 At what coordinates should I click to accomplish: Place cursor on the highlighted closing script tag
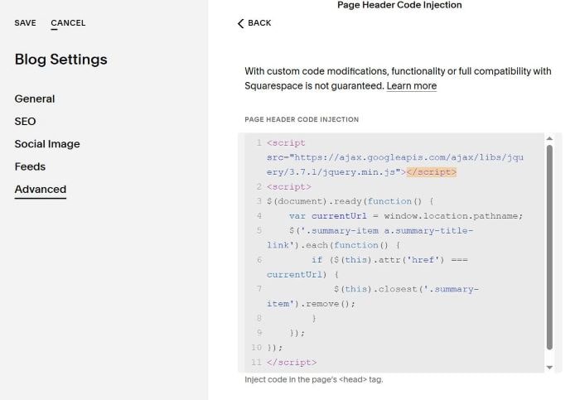coord(432,172)
